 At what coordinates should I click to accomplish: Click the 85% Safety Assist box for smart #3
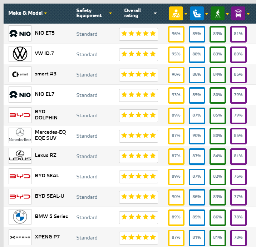[238, 75]
